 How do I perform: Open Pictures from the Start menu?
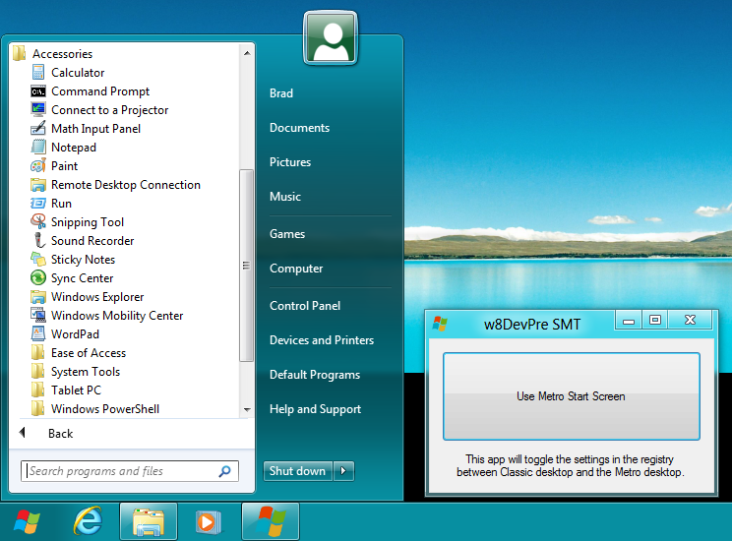click(290, 162)
